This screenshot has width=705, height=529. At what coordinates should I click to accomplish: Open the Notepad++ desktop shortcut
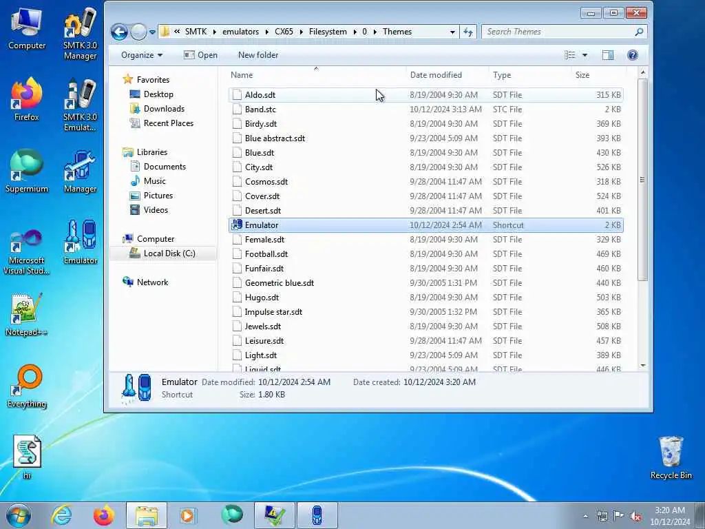(27, 315)
